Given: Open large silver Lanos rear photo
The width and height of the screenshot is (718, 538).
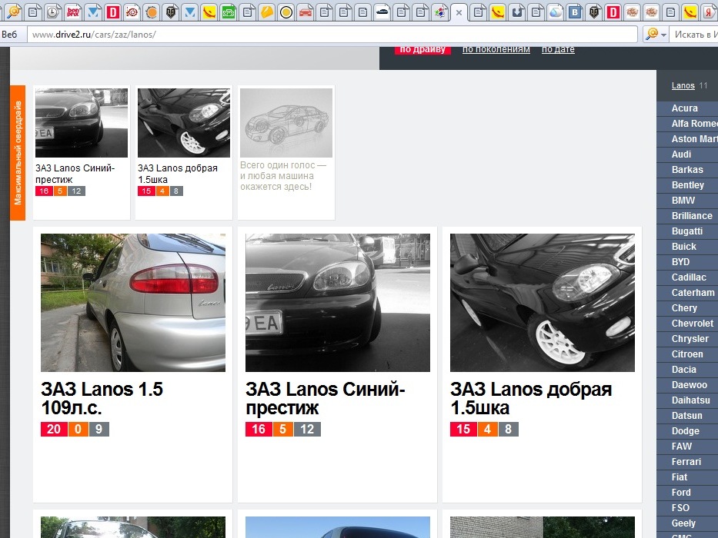Looking at the screenshot, I should tap(133, 303).
